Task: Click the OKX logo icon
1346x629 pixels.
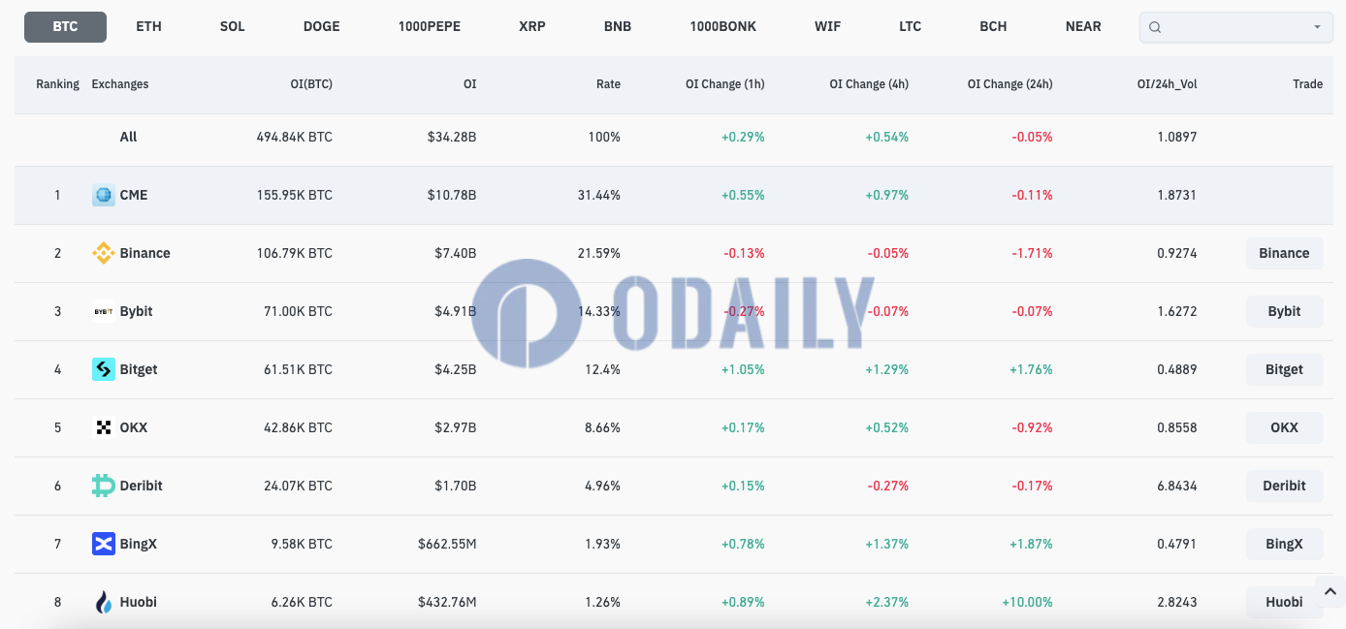Action: coord(104,427)
